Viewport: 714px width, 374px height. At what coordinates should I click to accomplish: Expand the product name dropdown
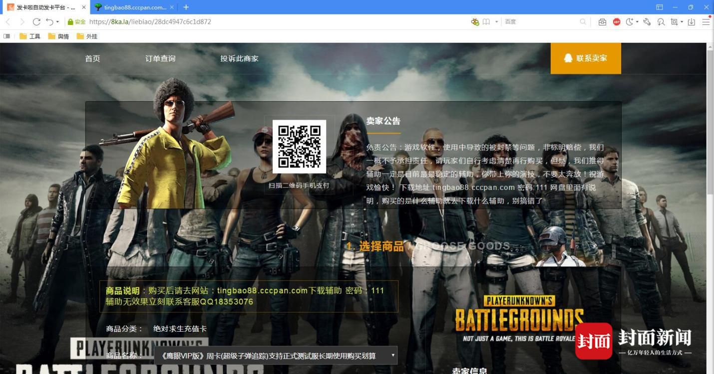[276, 356]
